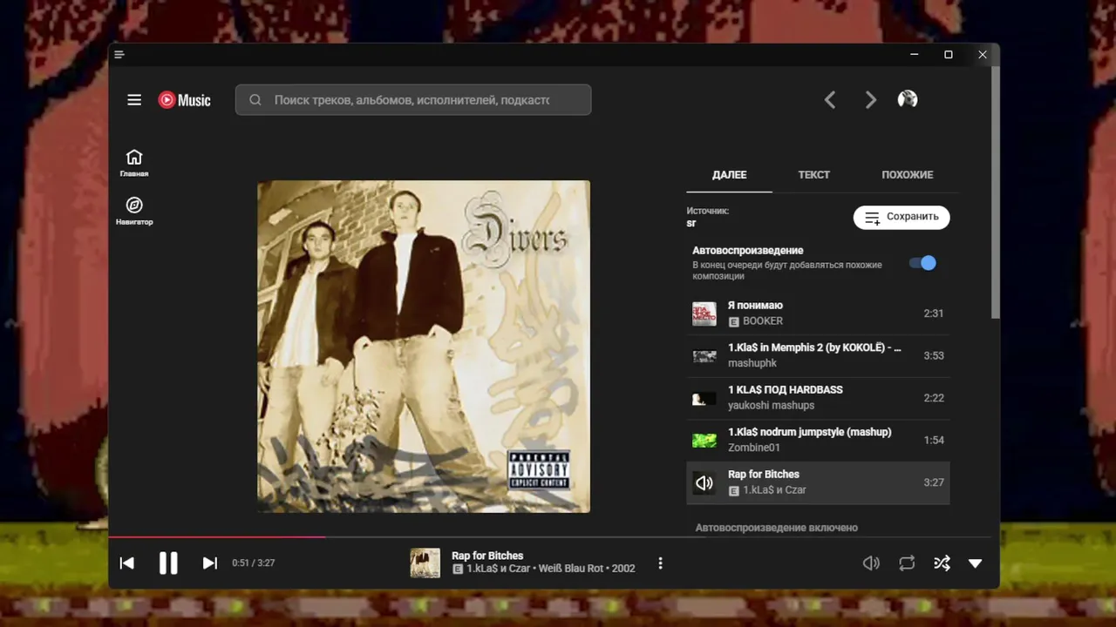Screen dimensions: 1116x627
Task: Click duration 2:31 of Я понимаю
Action: [x=933, y=313]
